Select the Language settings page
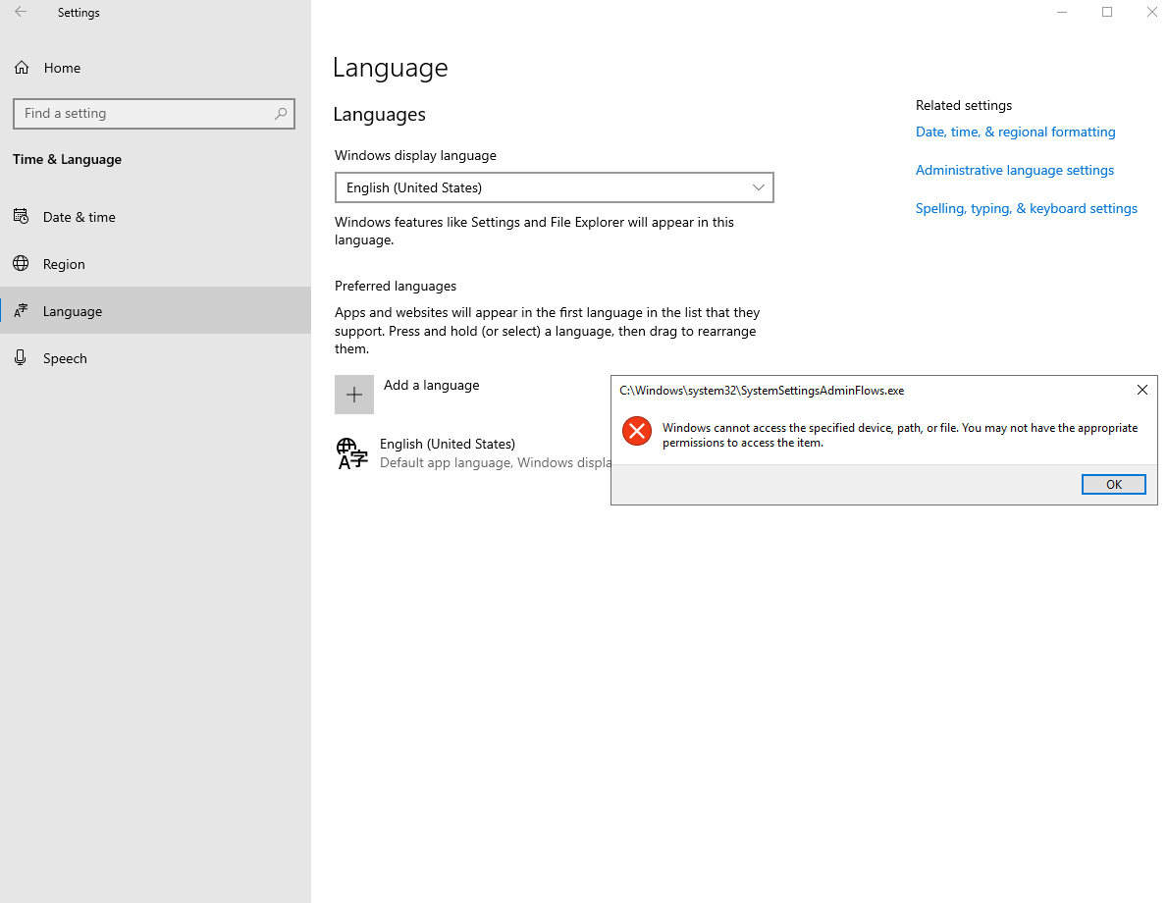 tap(155, 311)
